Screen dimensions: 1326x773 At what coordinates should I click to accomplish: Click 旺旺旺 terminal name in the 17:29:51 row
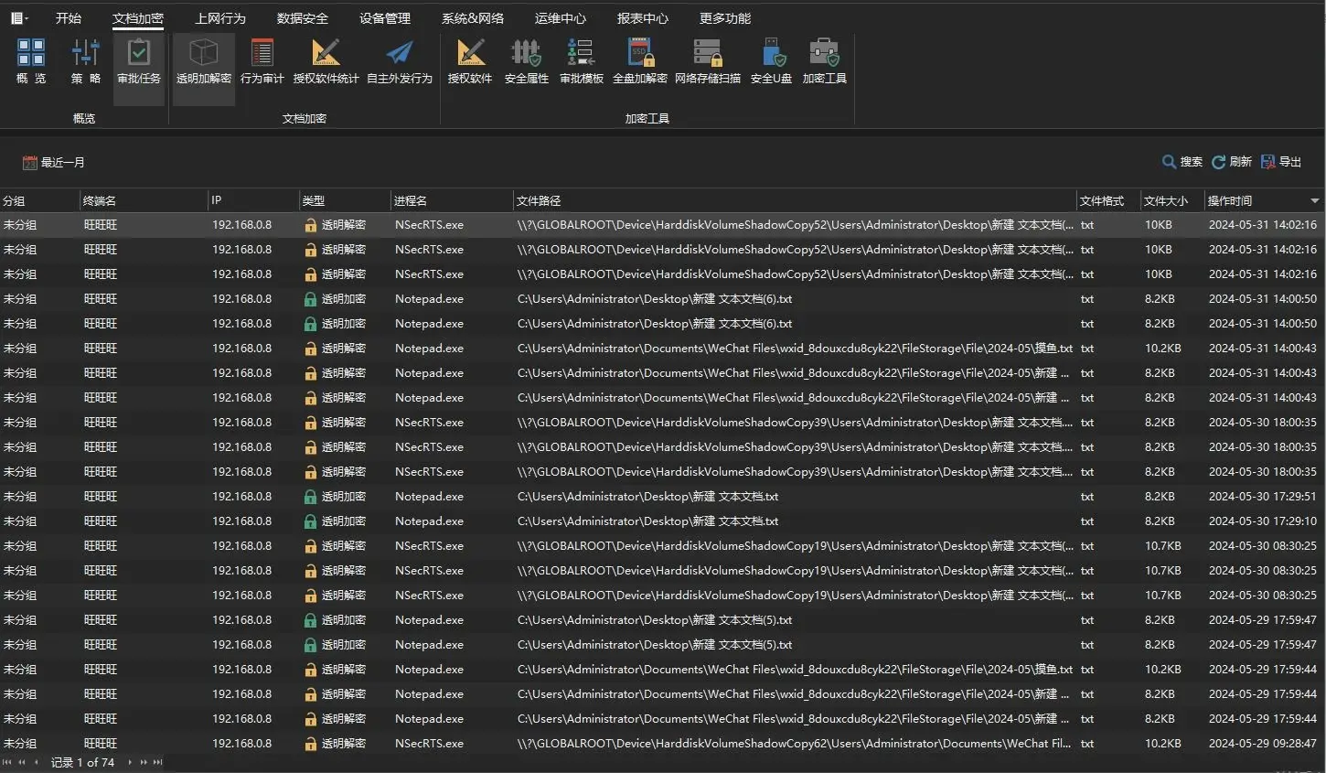pos(101,497)
